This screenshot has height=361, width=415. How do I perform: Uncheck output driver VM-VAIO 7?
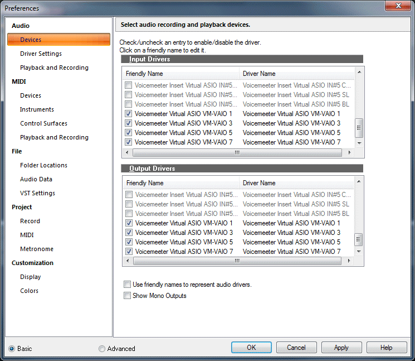pos(129,252)
